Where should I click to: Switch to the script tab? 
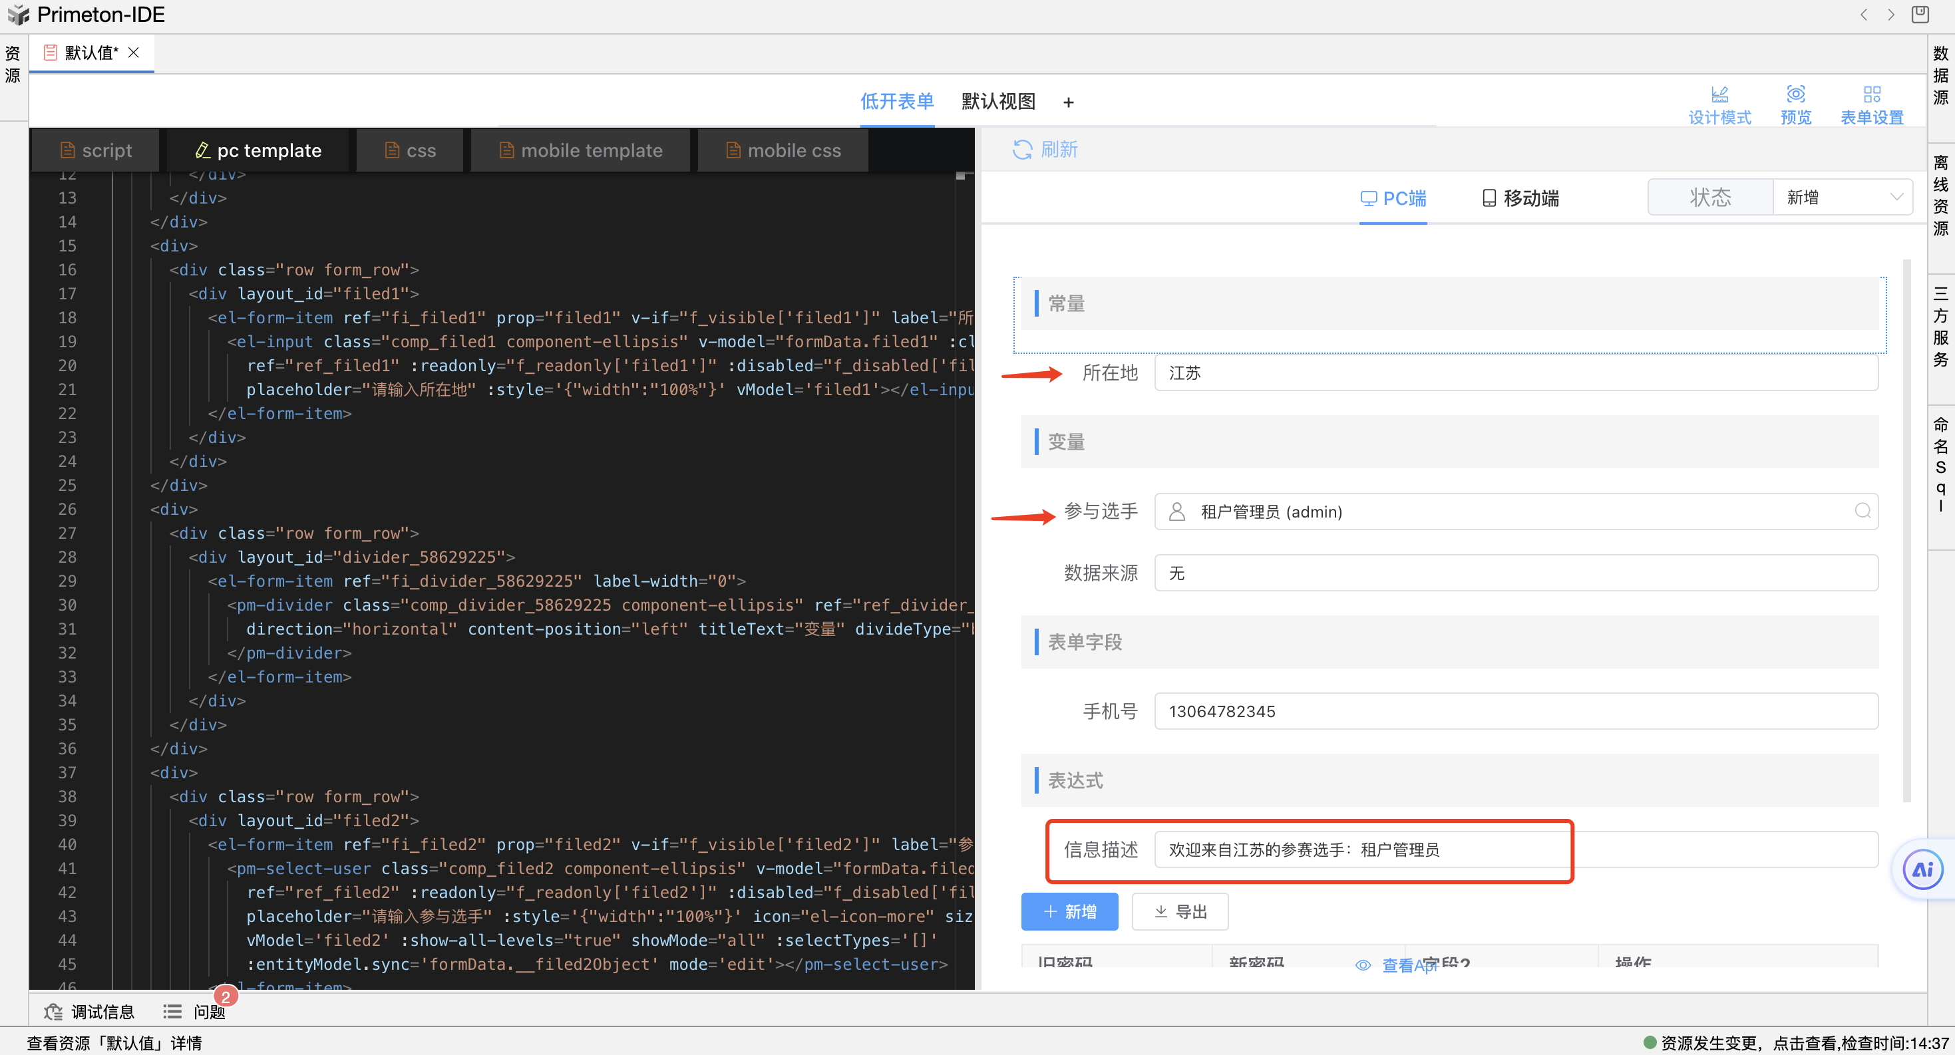pos(96,150)
